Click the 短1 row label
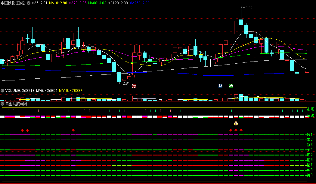 point(310,134)
